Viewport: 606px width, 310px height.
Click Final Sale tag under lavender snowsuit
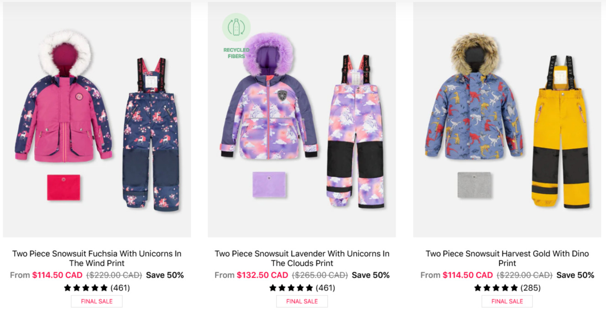302,301
